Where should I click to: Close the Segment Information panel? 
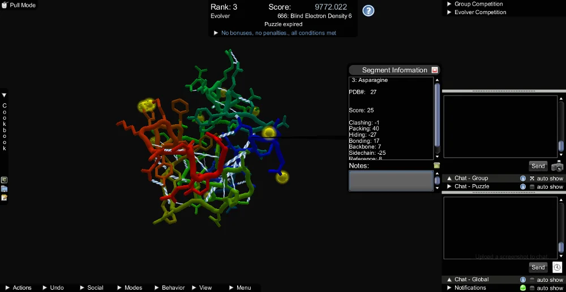tap(435, 70)
